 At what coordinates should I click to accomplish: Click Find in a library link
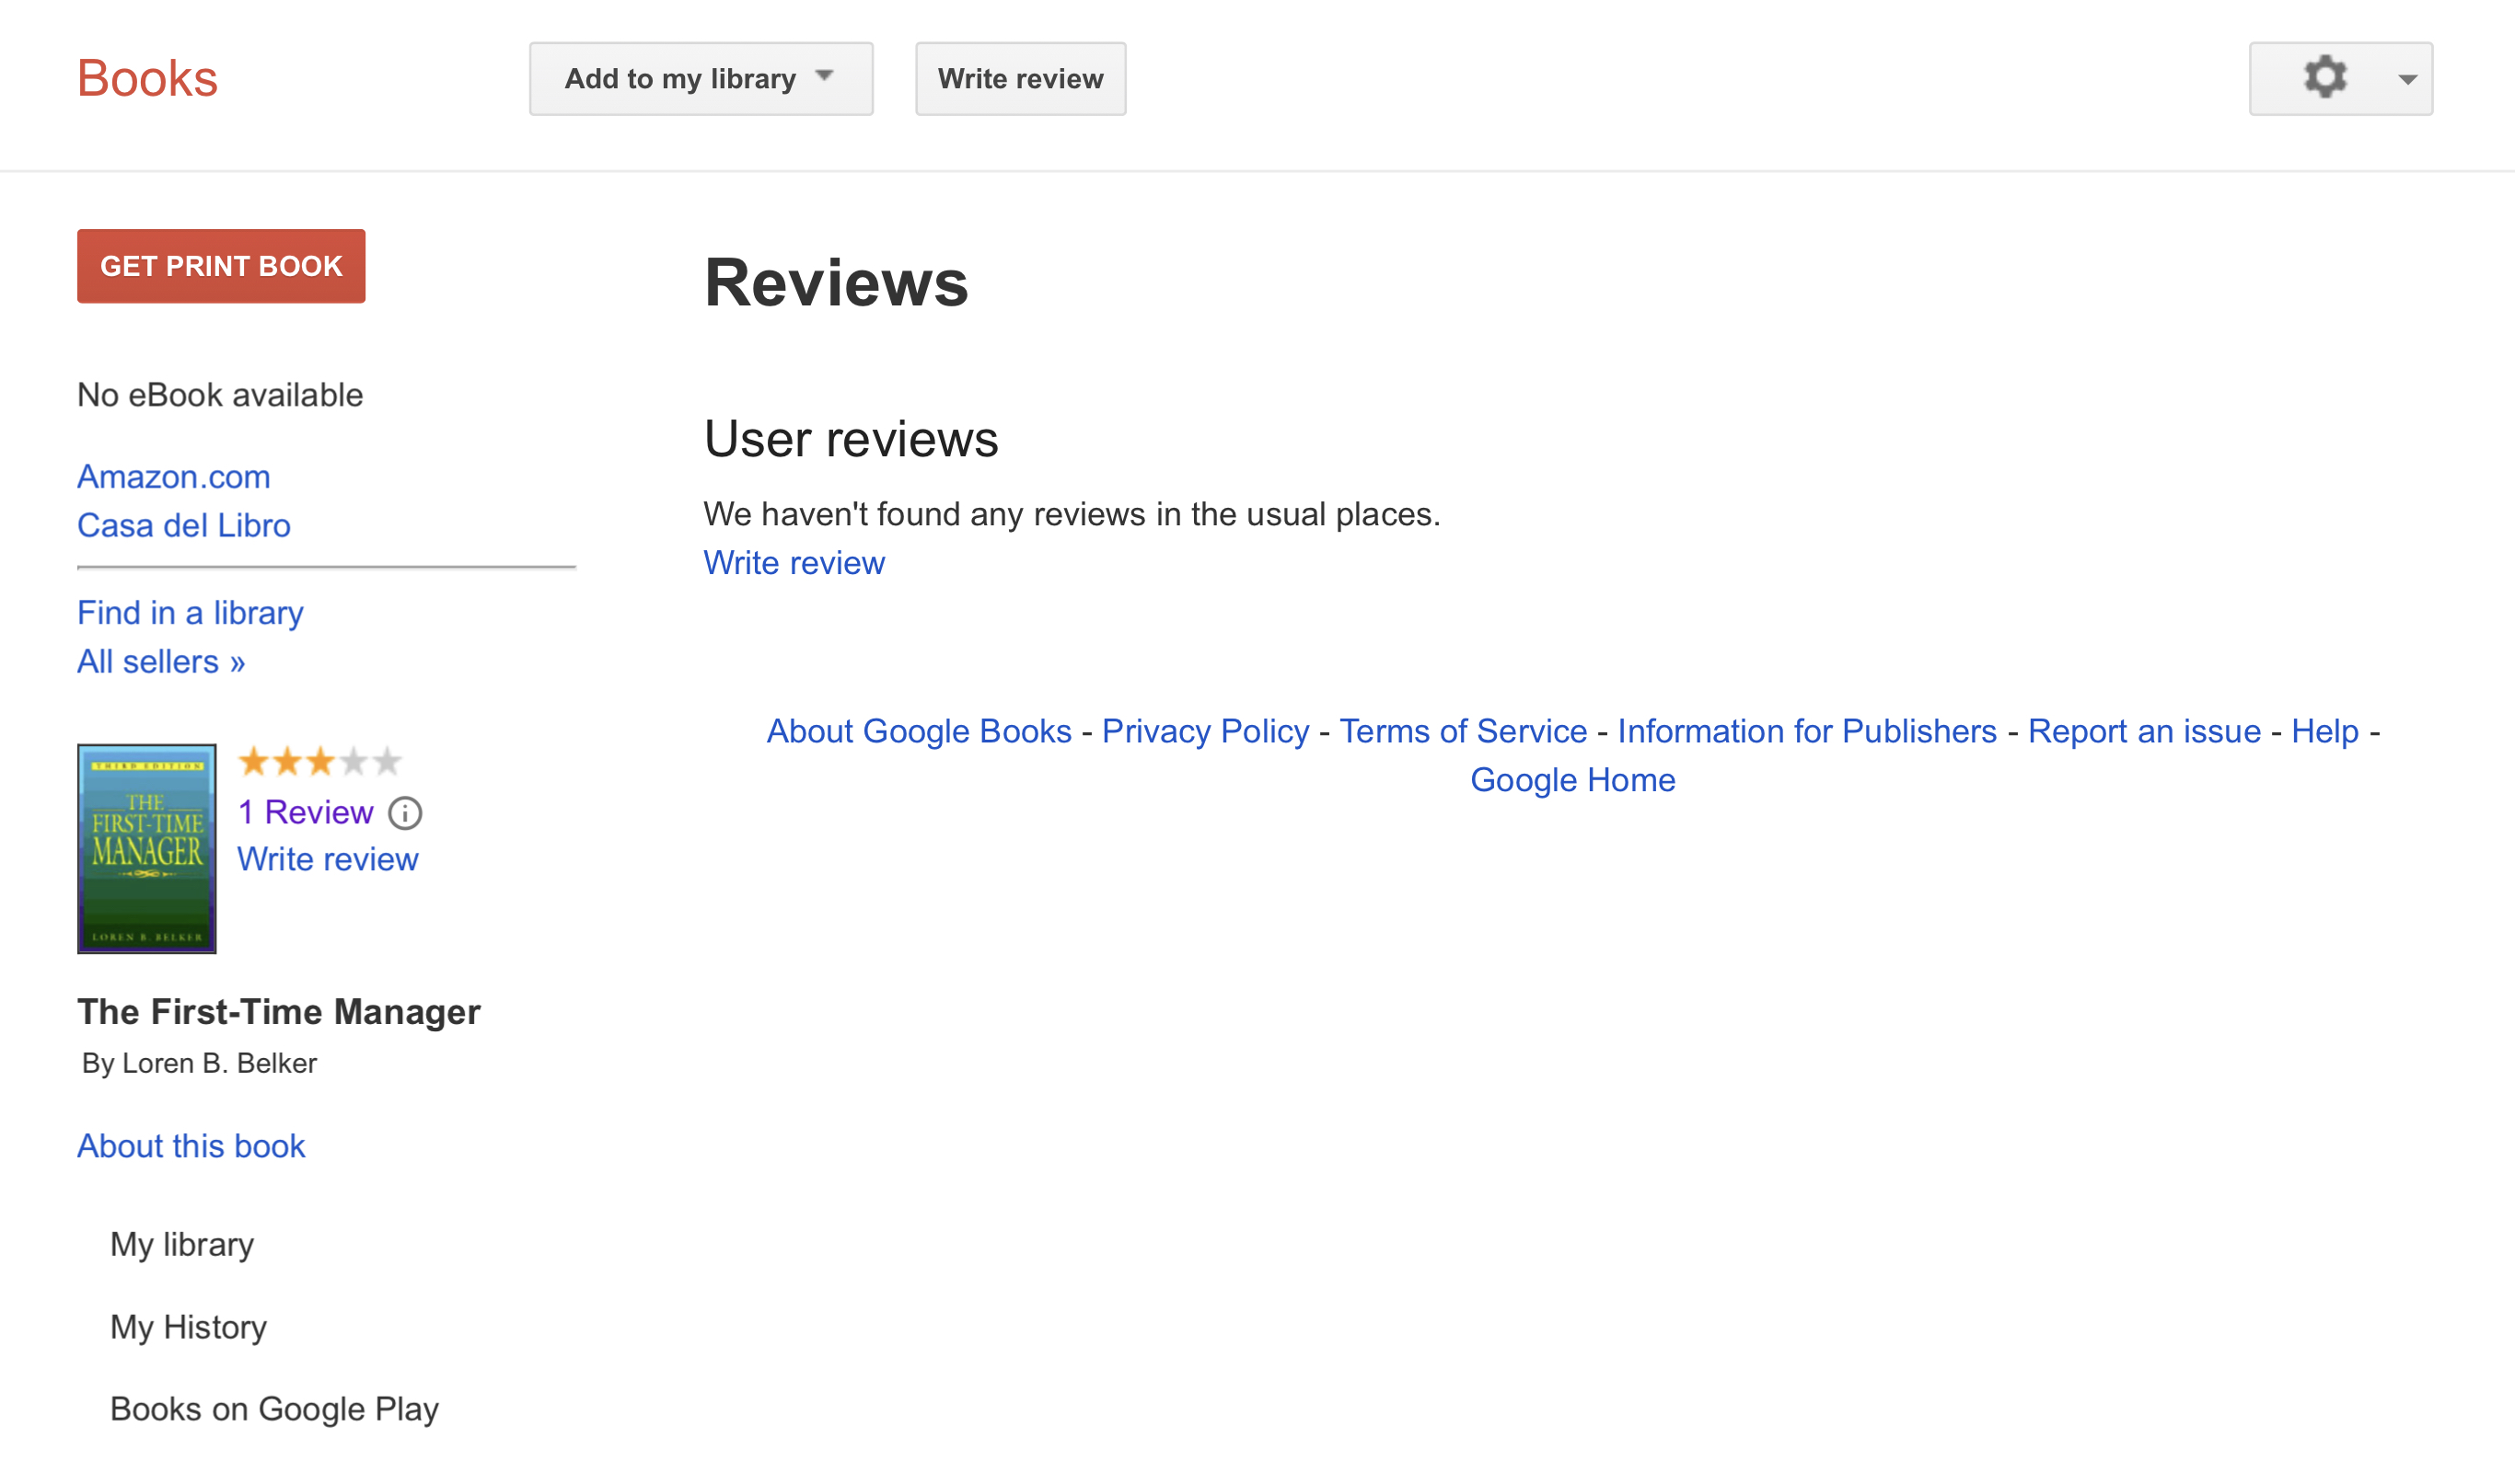tap(190, 613)
